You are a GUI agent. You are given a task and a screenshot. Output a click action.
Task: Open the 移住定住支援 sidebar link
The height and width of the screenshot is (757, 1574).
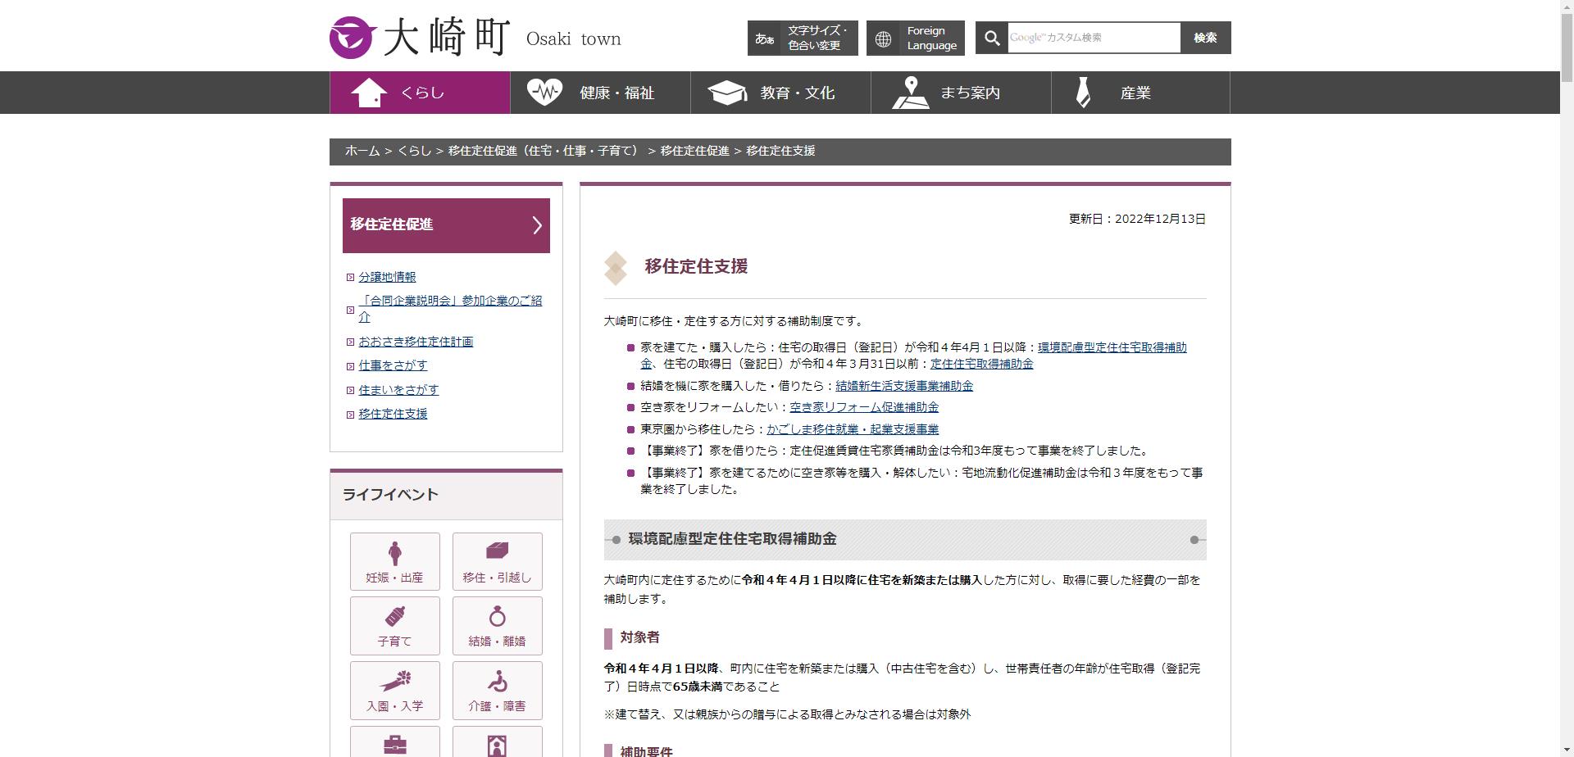393,414
